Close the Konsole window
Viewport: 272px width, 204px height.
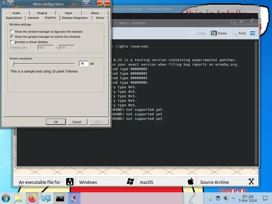click(252, 22)
